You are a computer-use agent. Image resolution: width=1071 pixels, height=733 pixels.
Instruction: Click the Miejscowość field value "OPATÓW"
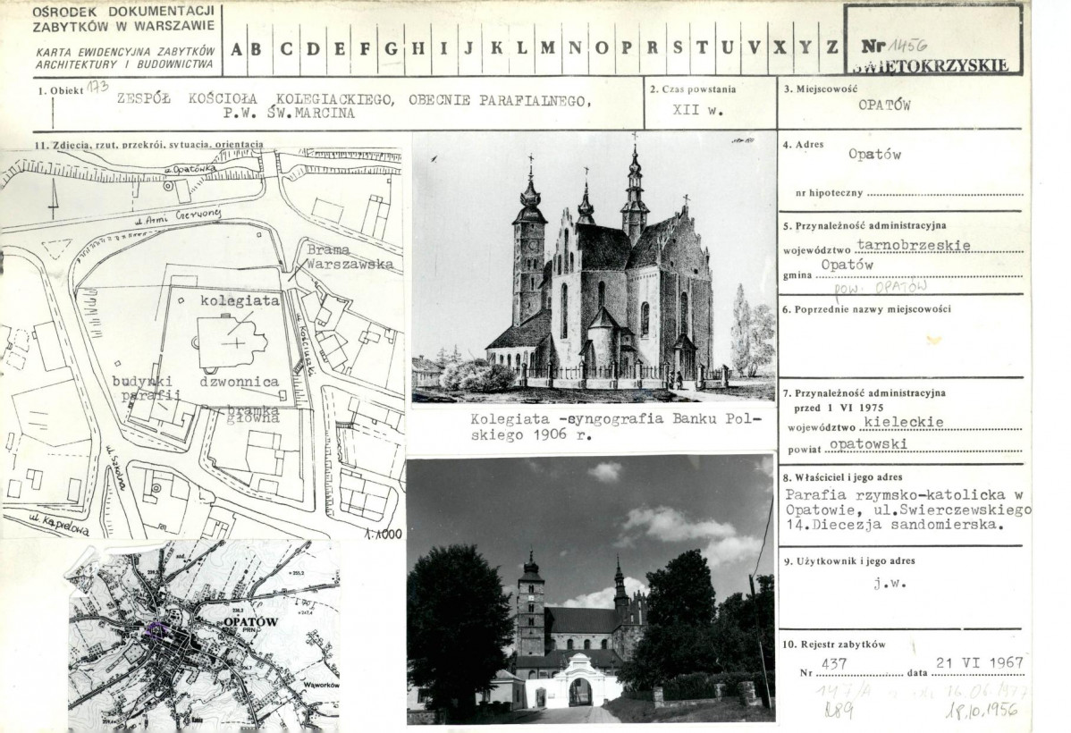coord(884,105)
